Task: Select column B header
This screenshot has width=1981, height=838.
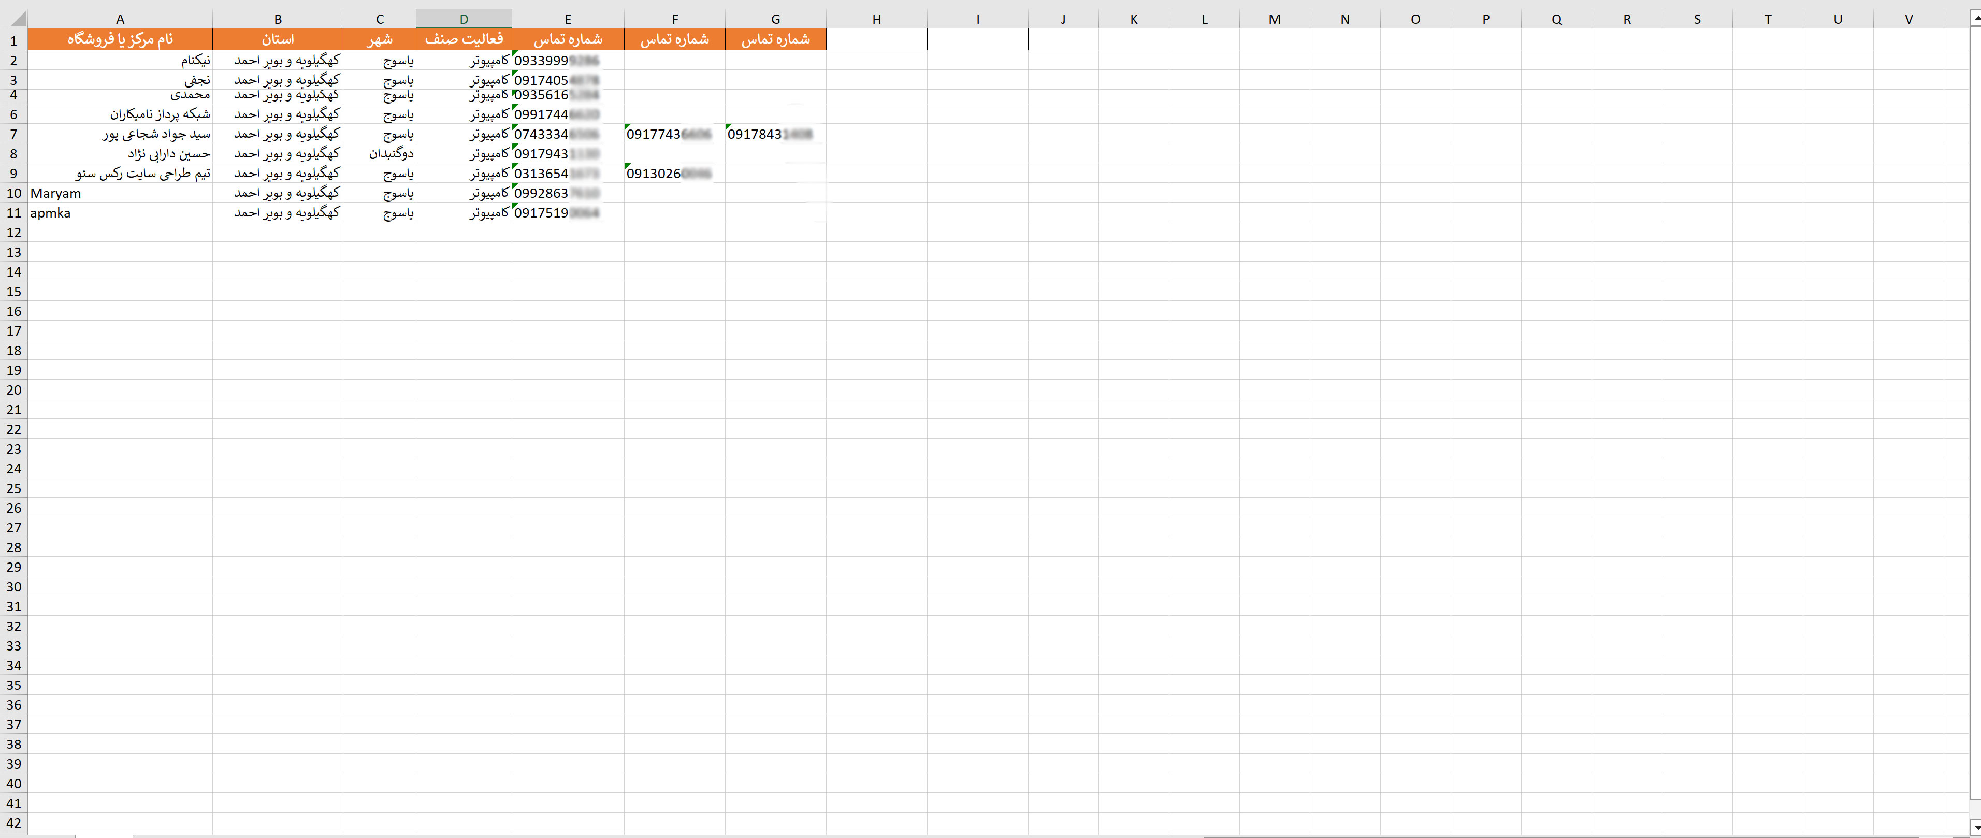Action: point(278,19)
